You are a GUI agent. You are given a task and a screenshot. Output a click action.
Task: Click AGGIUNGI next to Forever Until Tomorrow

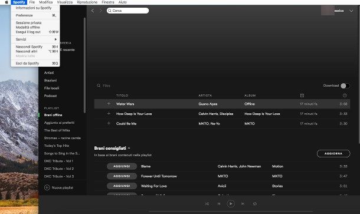click(122, 176)
